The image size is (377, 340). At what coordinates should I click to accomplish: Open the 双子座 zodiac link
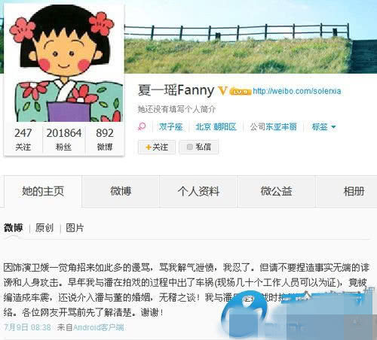pos(170,127)
